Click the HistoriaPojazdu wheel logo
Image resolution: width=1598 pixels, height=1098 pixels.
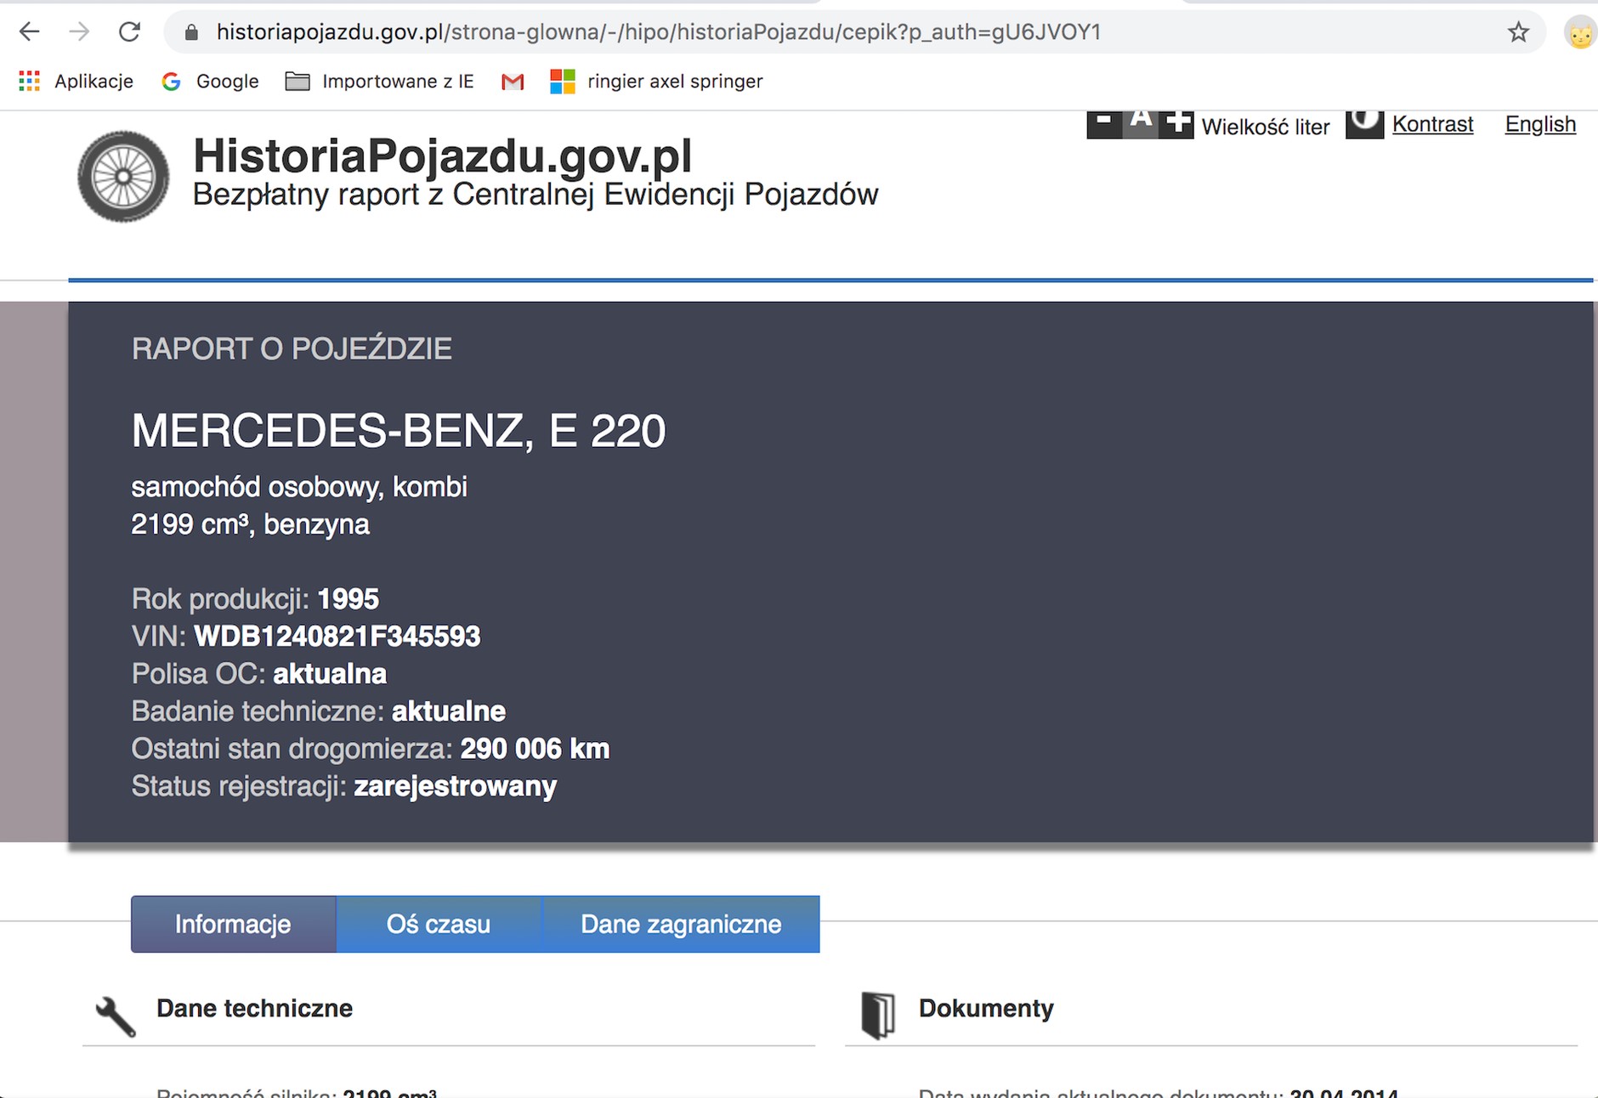point(123,177)
